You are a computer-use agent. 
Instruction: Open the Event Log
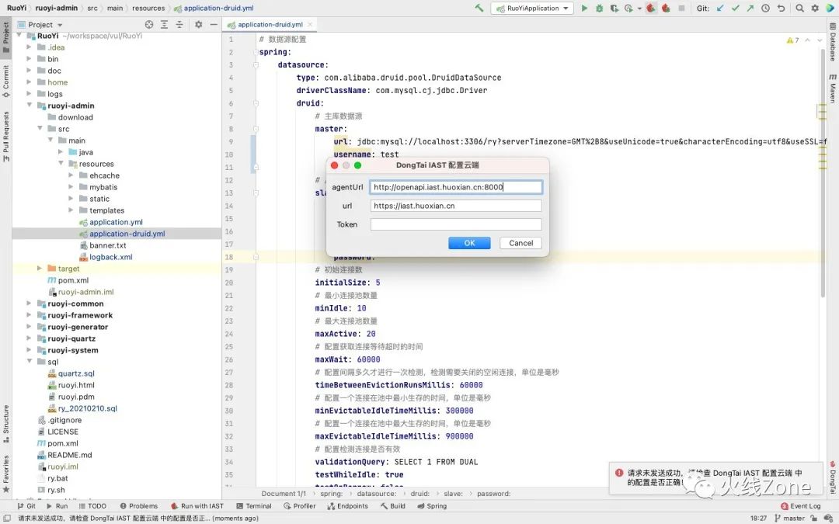tap(800, 506)
